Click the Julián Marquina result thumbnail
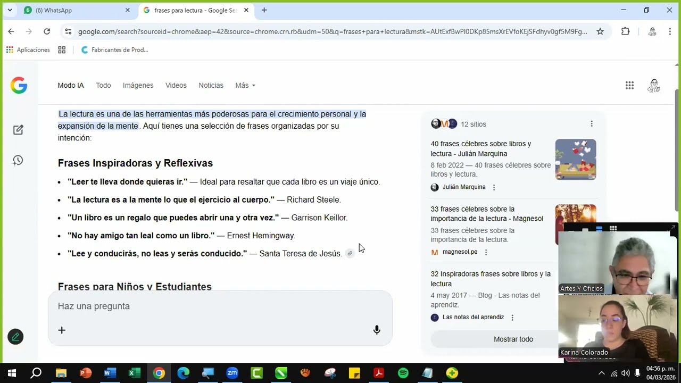Screen dimensions: 681x383 coord(576,160)
